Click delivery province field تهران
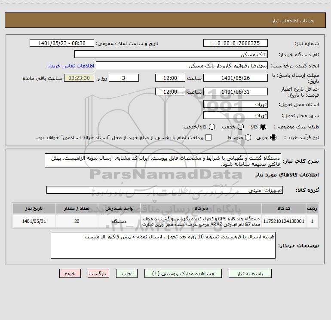Screen dimensions: 331x320 tap(236, 104)
